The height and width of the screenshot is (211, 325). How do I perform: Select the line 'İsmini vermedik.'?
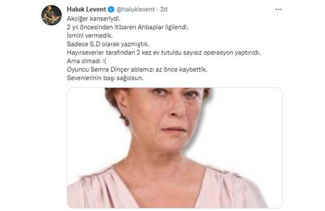tap(90, 36)
